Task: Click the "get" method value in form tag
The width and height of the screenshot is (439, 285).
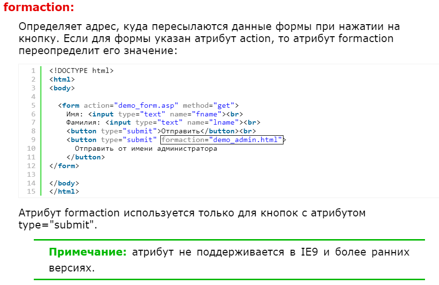Action: tap(224, 105)
